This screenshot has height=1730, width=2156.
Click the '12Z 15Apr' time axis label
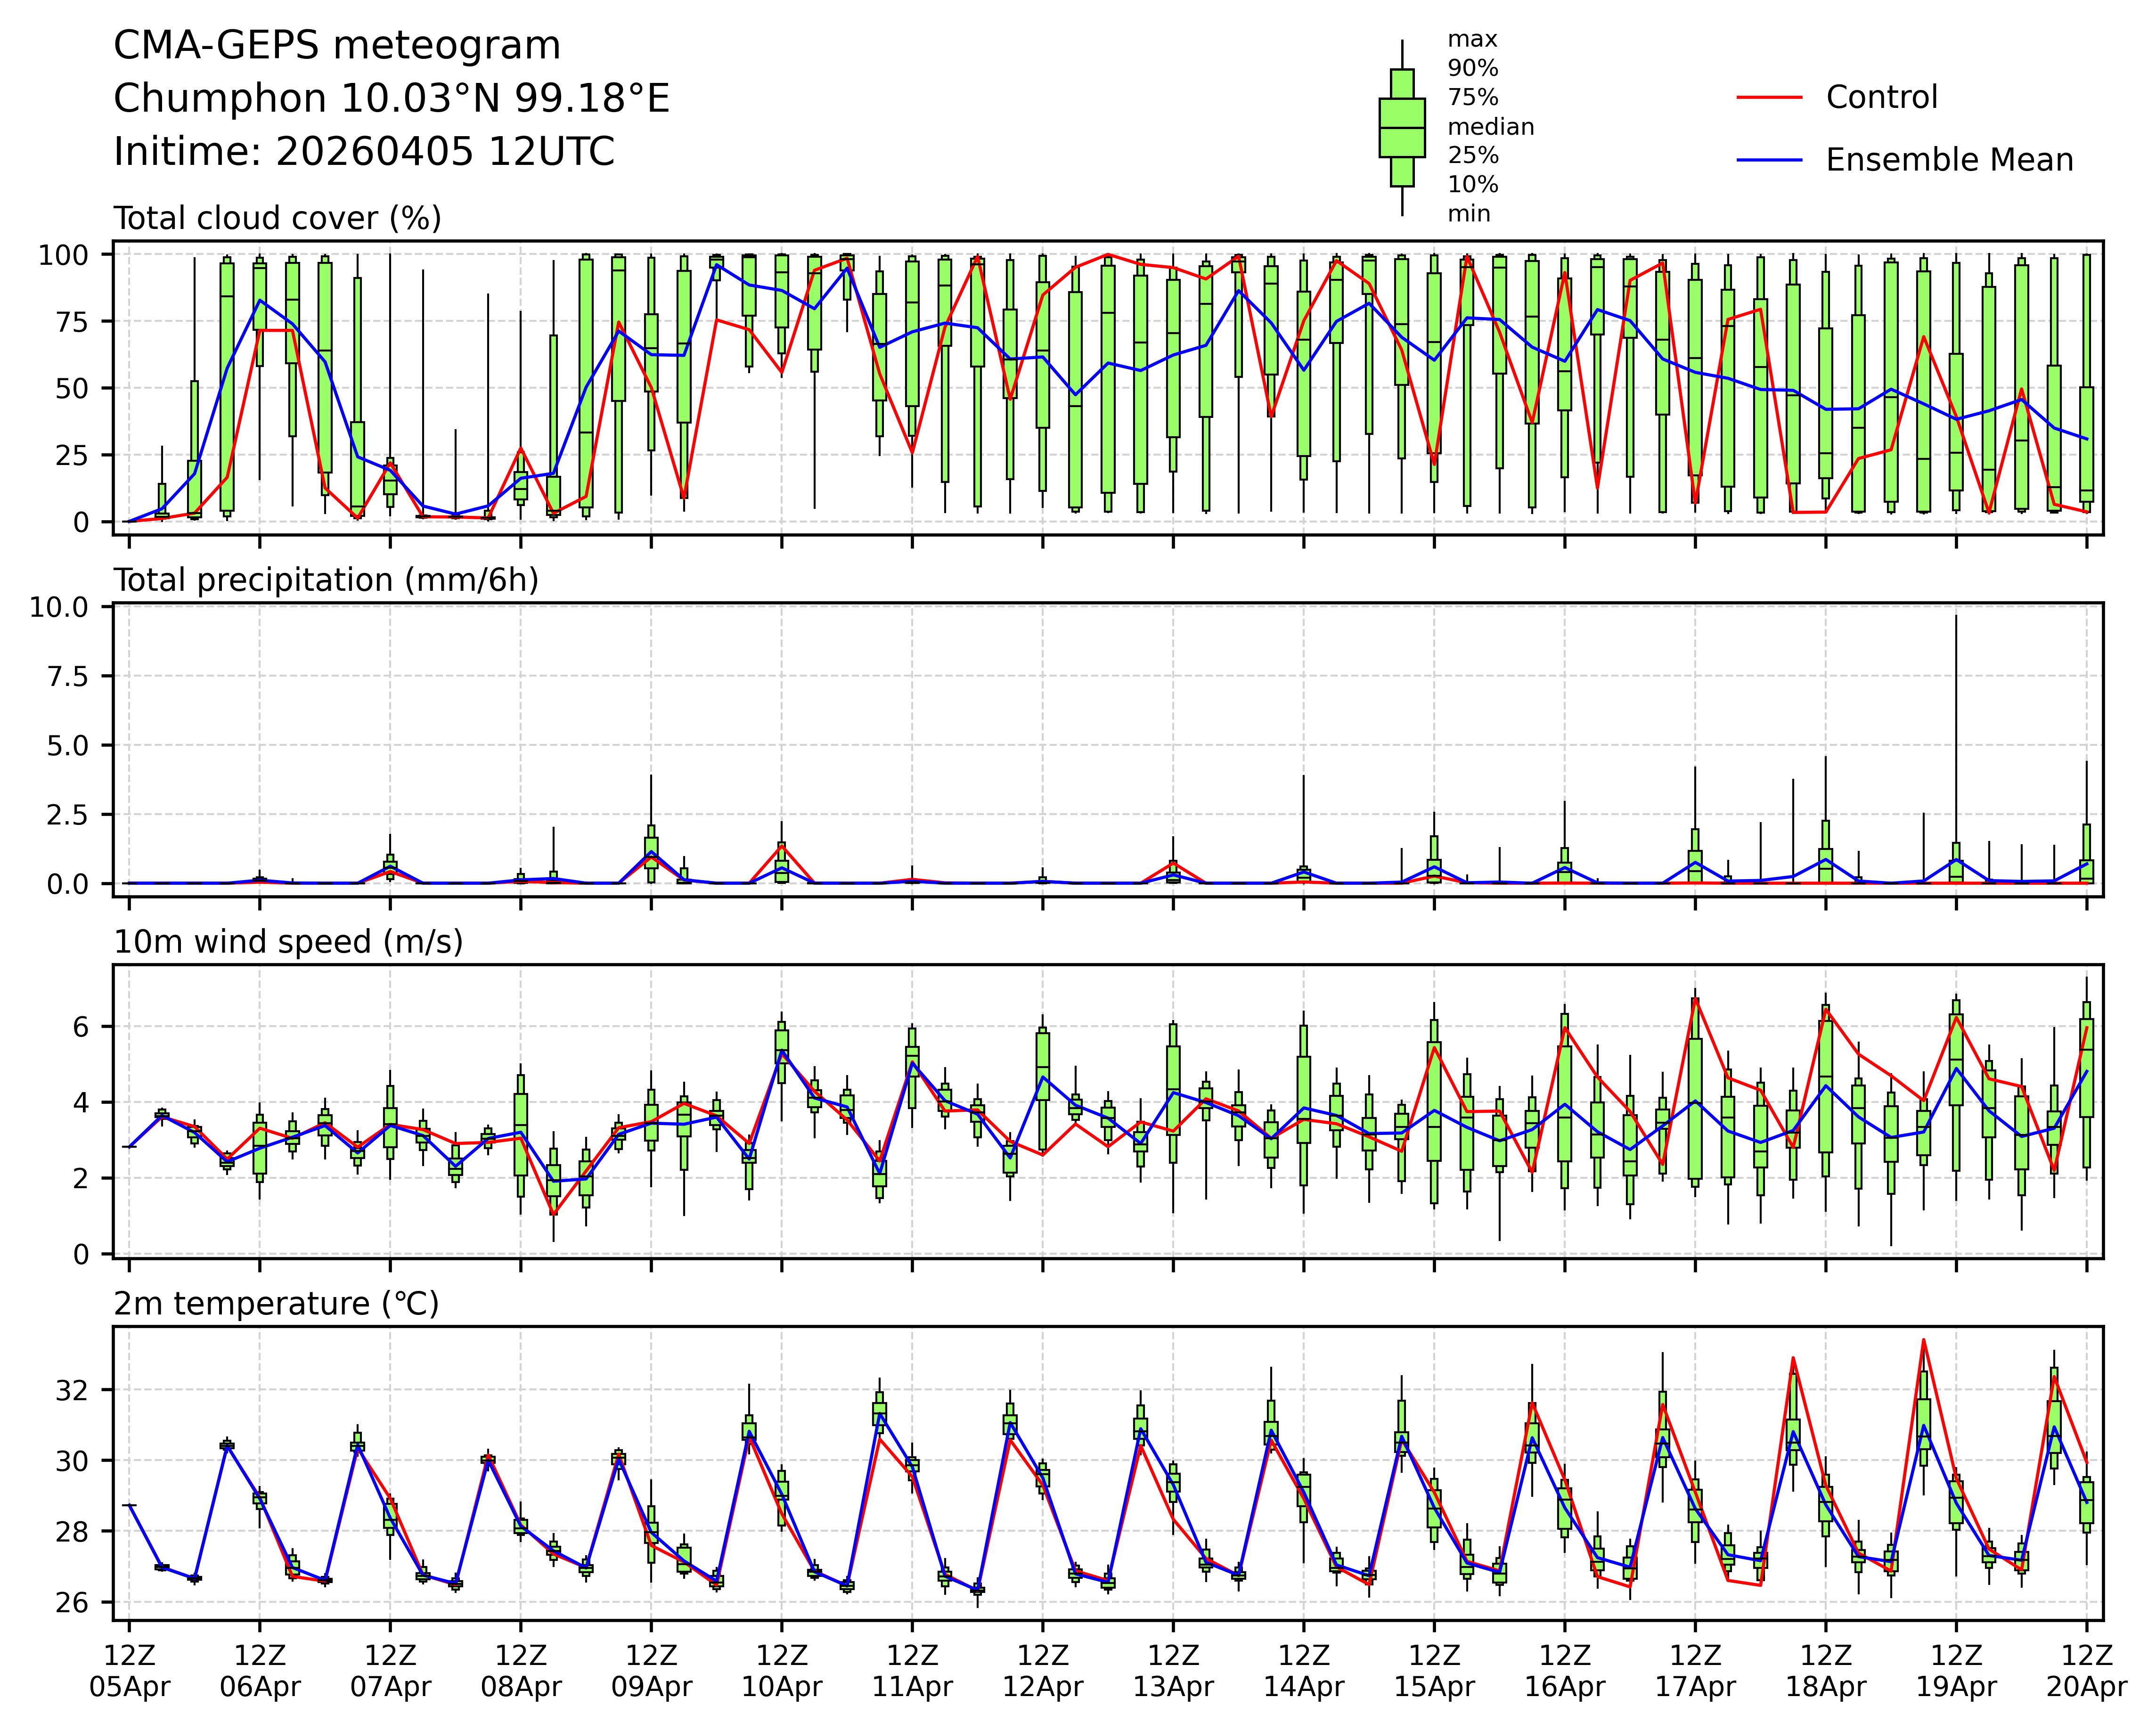pos(1434,1671)
